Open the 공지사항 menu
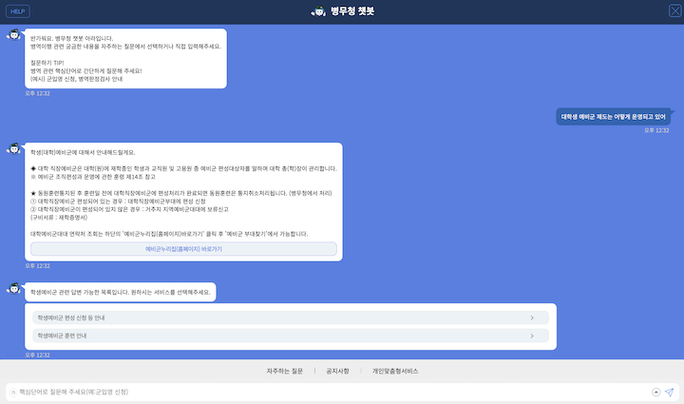Viewport: 684px width, 404px height. 337,372
